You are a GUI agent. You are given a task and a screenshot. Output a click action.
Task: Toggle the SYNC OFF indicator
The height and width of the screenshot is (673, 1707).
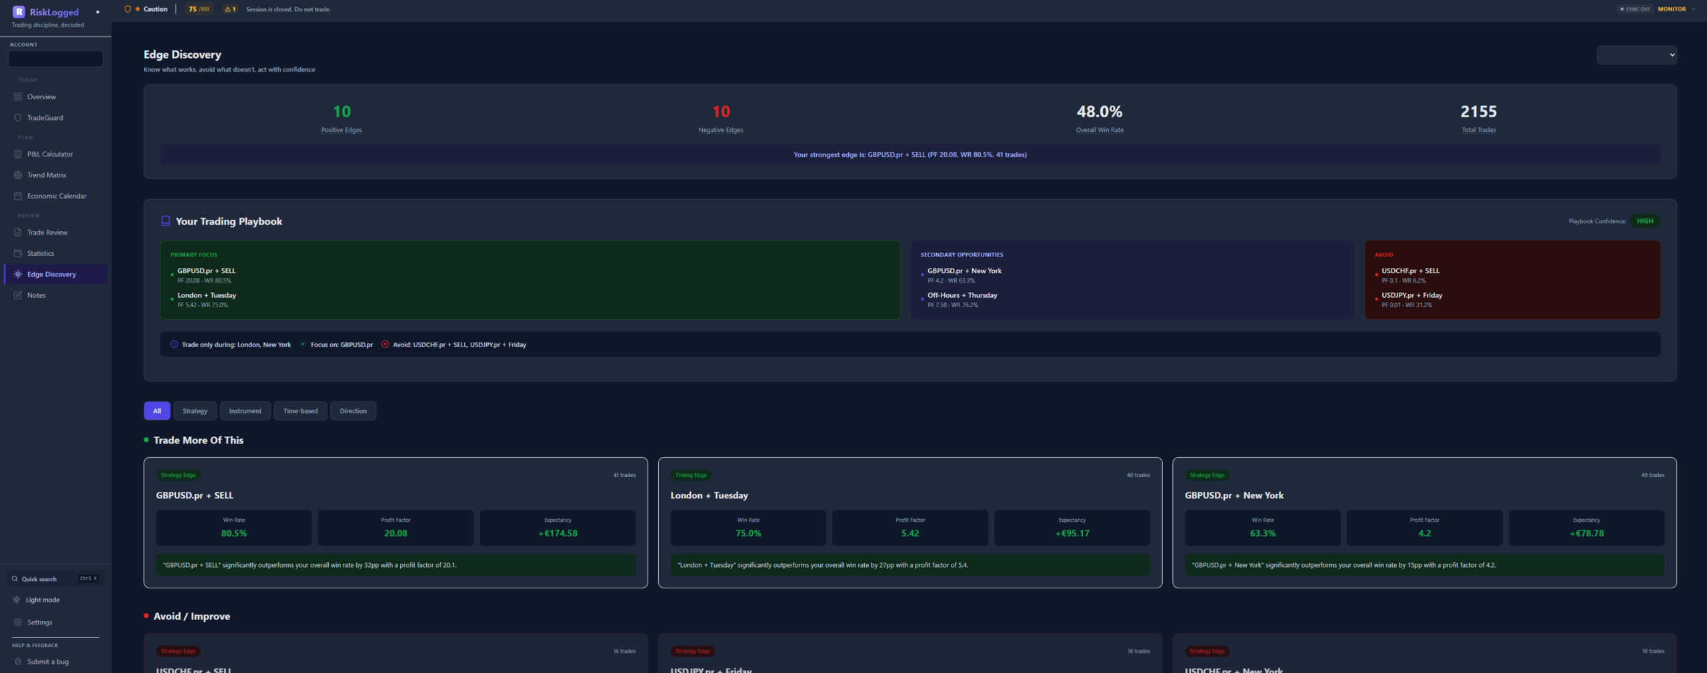[x=1635, y=9]
